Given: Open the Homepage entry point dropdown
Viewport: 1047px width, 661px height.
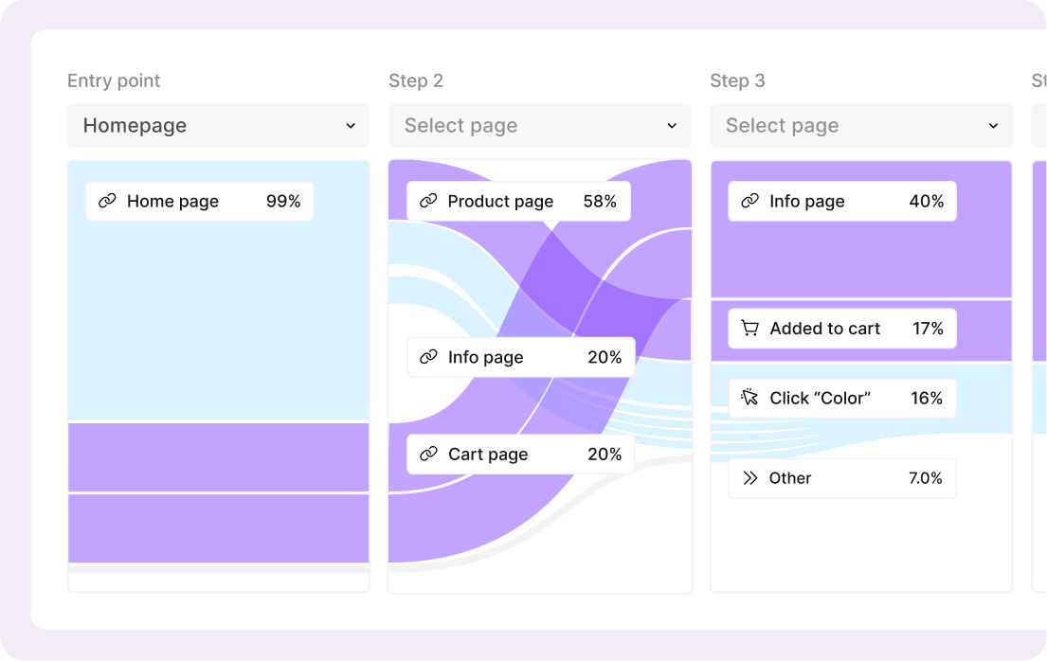Looking at the screenshot, I should (218, 126).
